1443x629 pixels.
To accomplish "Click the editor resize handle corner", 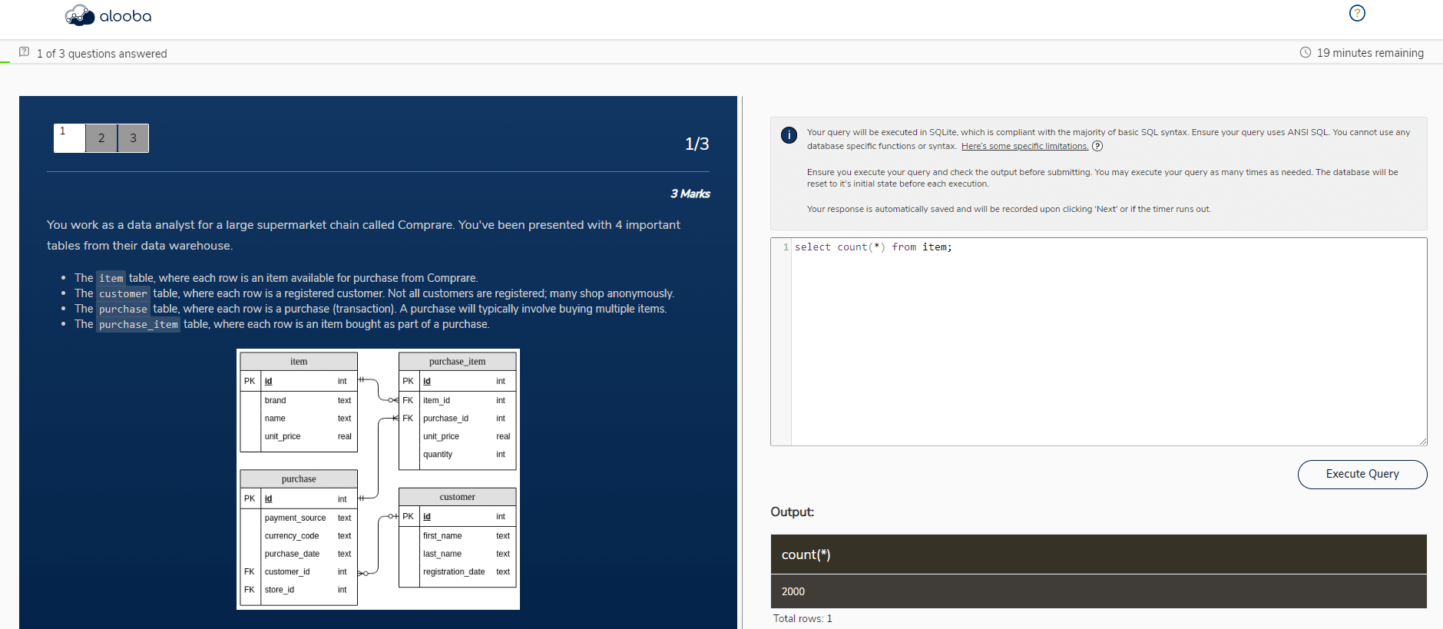I will 1422,441.
